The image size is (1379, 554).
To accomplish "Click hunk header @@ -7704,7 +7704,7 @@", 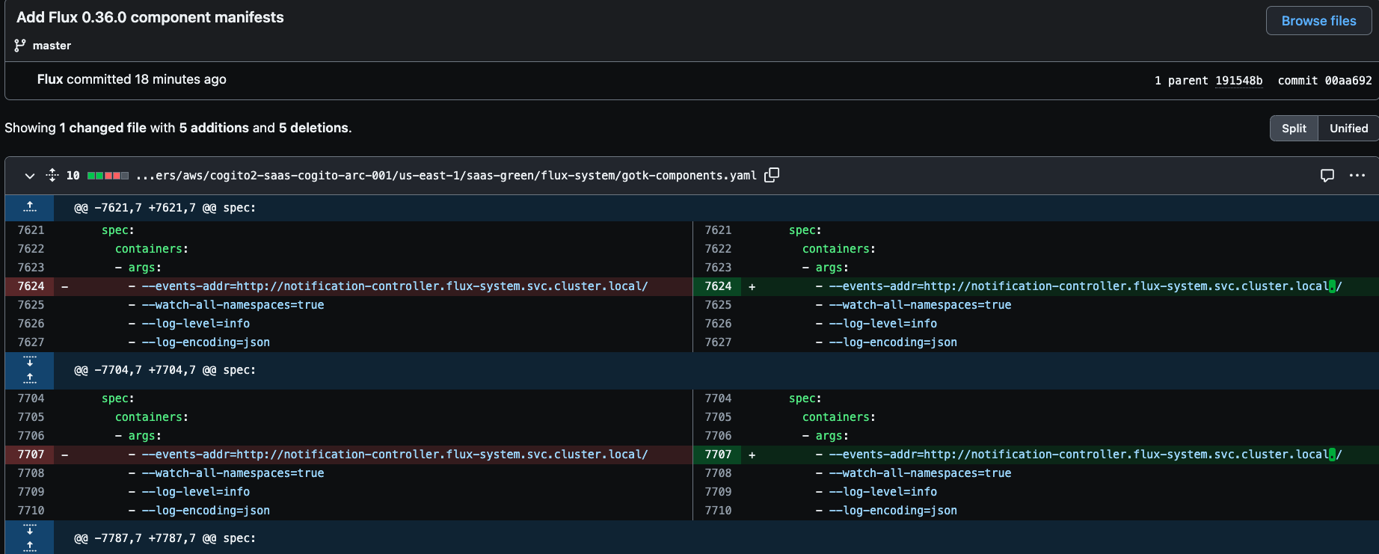I will click(x=165, y=370).
